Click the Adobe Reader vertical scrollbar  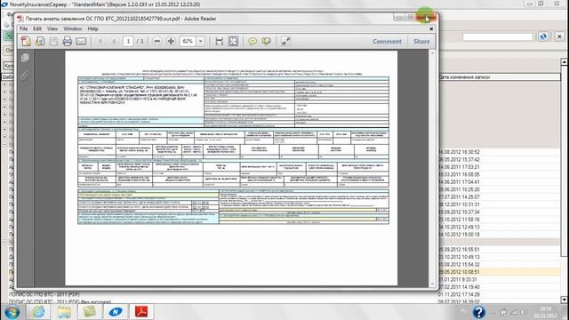point(432,169)
